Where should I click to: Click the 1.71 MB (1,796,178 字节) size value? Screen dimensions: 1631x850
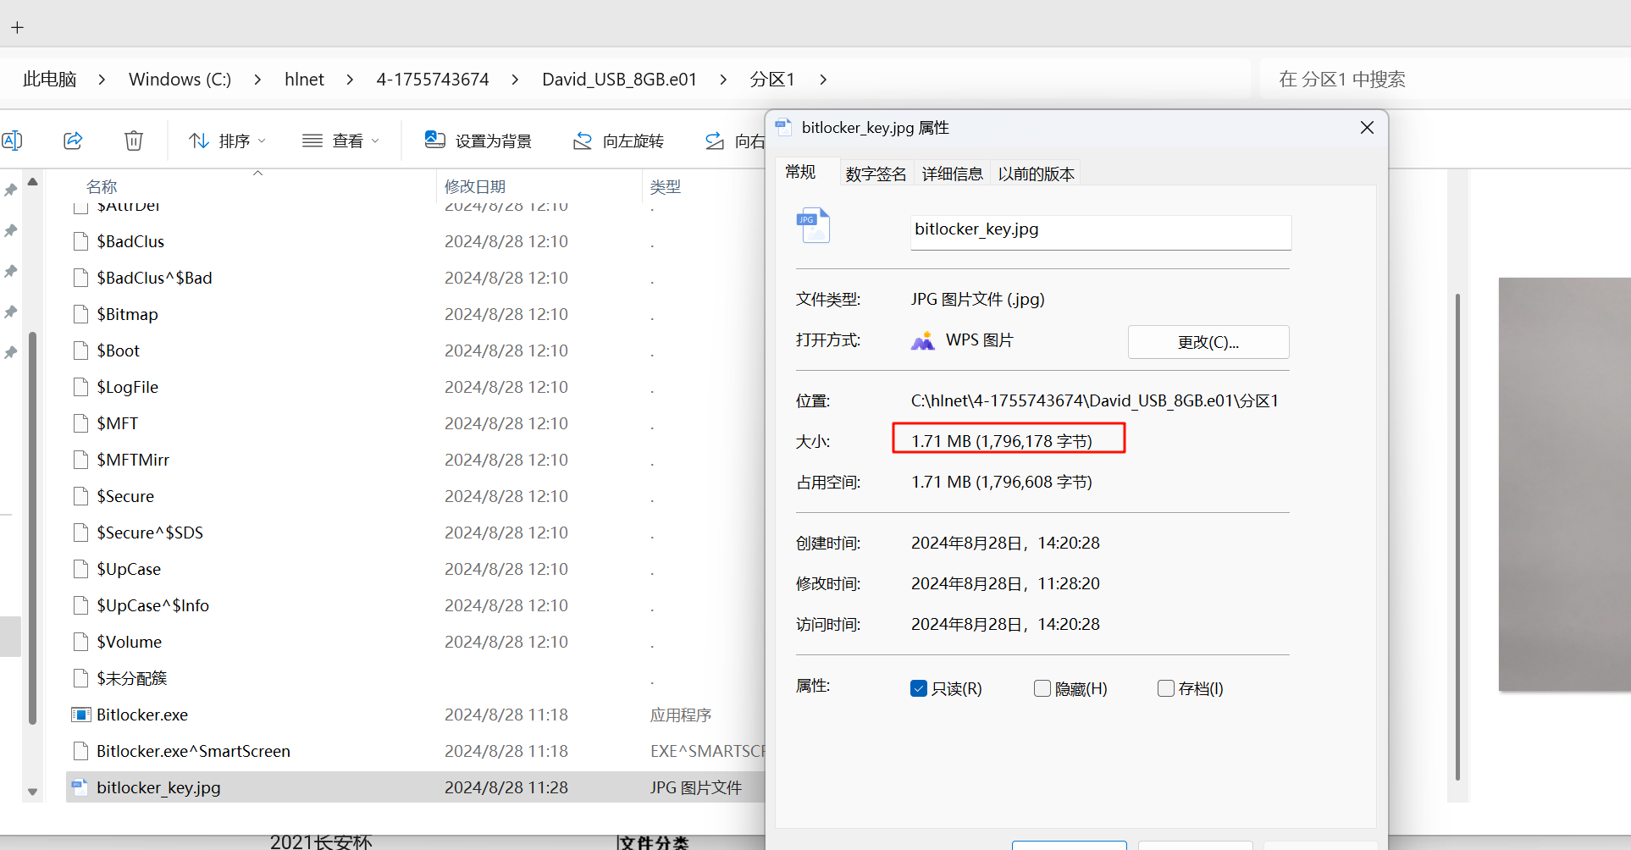pos(1002,441)
